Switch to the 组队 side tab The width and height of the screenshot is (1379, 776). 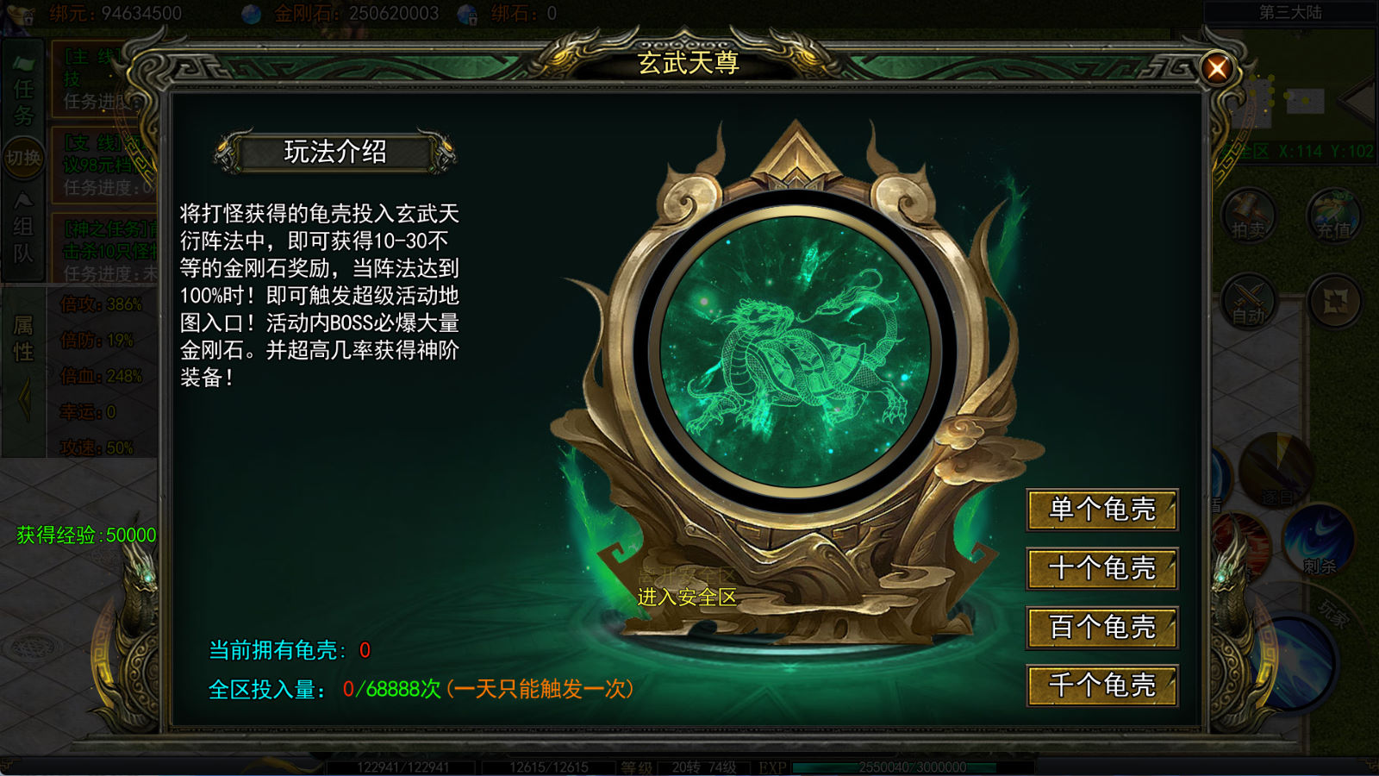click(x=23, y=229)
